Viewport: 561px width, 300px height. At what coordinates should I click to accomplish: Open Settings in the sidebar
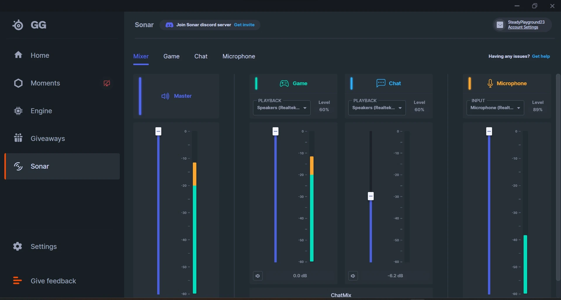tap(62, 246)
